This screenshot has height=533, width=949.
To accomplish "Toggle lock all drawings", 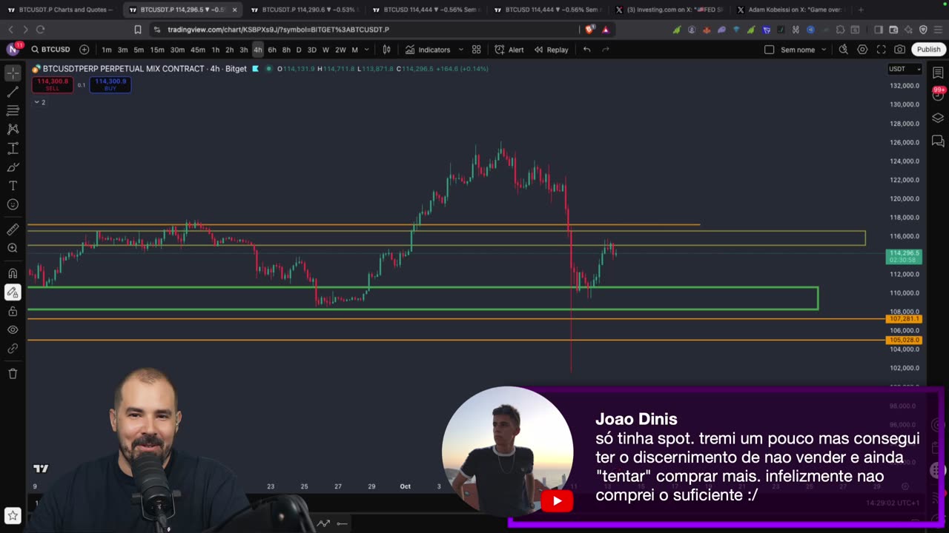I will [x=13, y=311].
